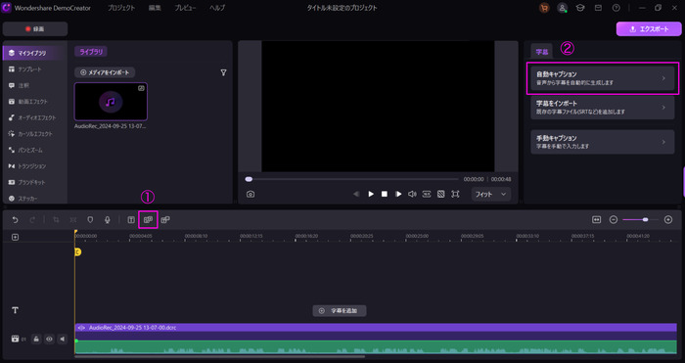Take a snapshot with the camera icon
The height and width of the screenshot is (363, 685).
coord(251,194)
